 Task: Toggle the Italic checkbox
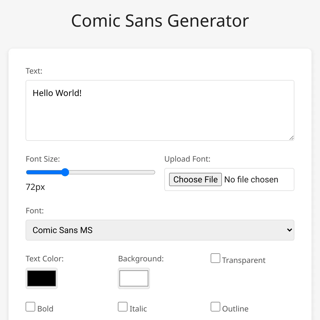tap(123, 307)
